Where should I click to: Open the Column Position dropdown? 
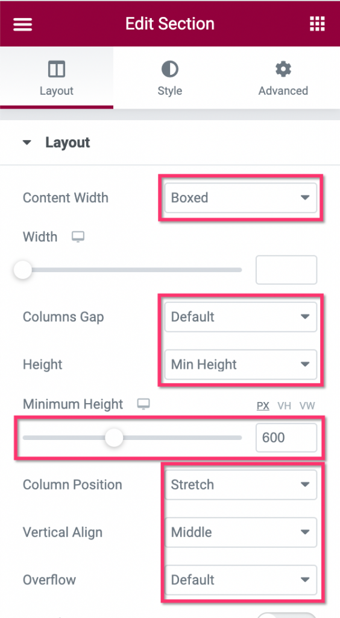coord(241,485)
